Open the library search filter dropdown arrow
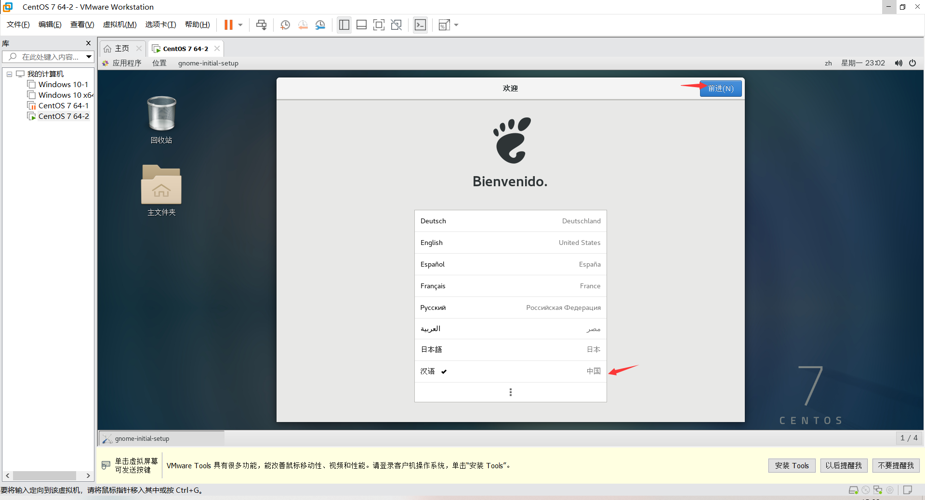This screenshot has width=925, height=500. pos(89,57)
